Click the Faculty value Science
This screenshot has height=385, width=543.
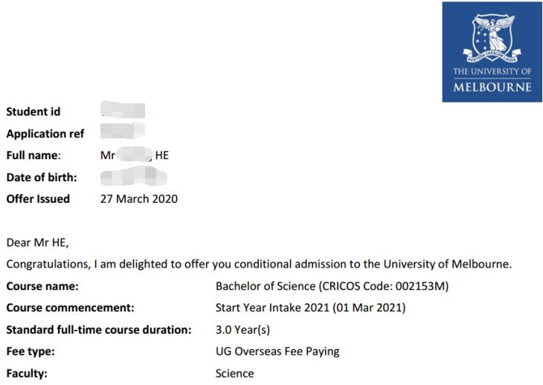click(x=234, y=373)
